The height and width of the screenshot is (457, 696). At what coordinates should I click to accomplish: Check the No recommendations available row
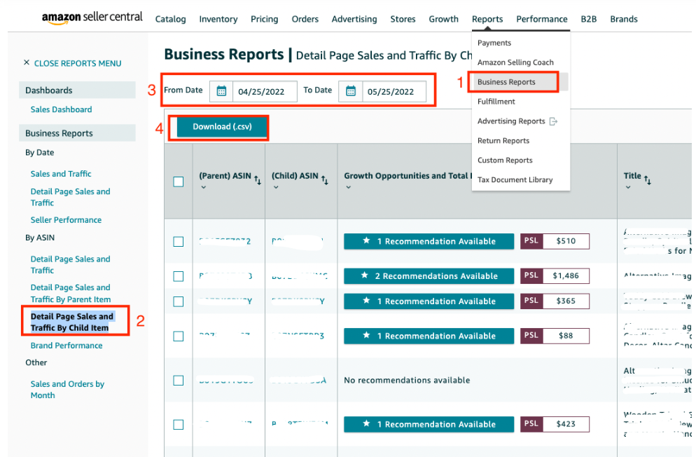pyautogui.click(x=179, y=381)
